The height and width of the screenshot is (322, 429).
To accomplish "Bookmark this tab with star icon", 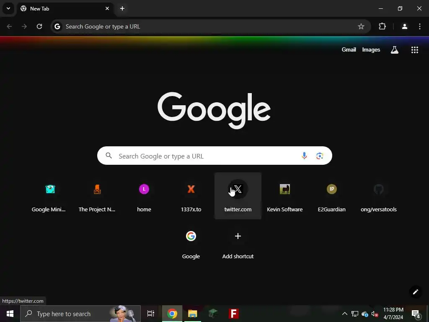I will click(361, 26).
